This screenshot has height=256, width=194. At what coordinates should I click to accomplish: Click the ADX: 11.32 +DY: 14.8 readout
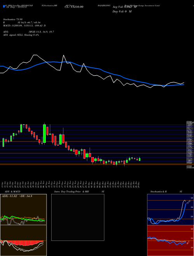click(x=17, y=196)
